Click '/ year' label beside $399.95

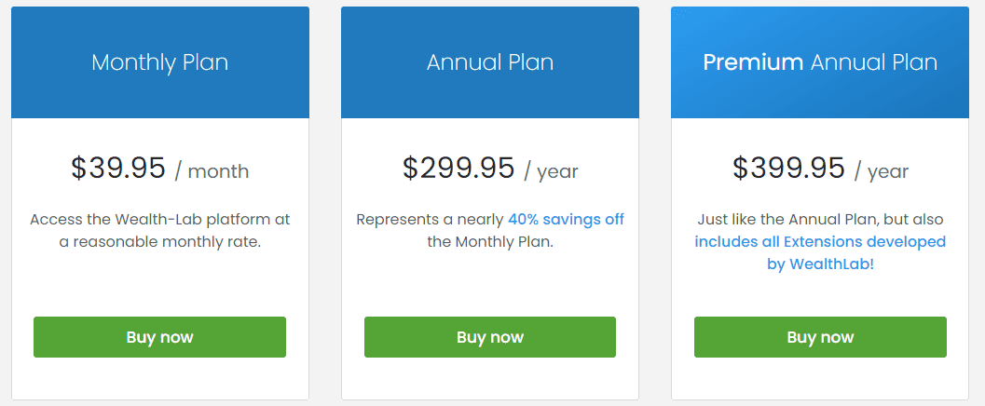[881, 171]
